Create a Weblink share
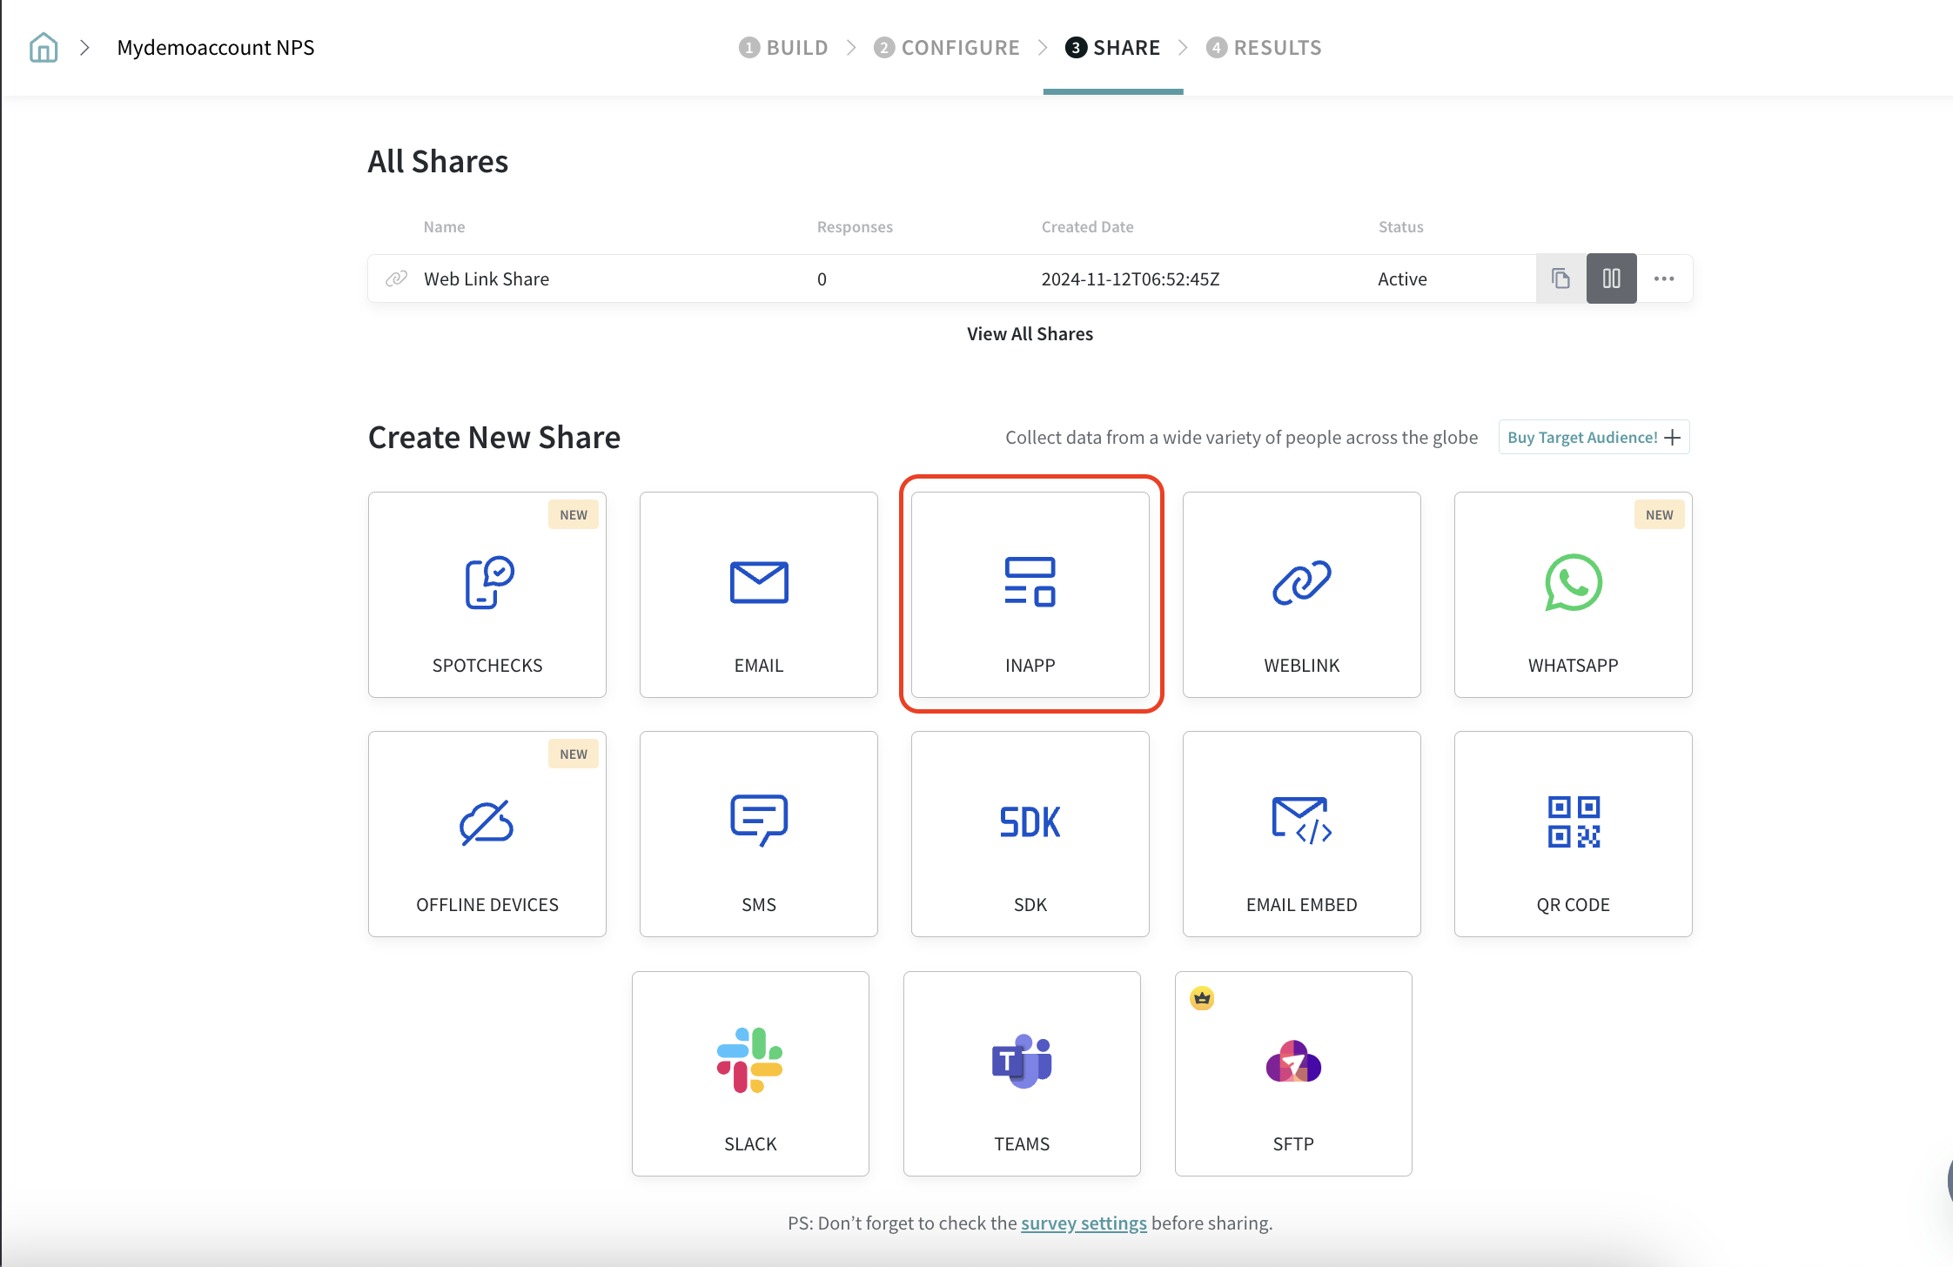Viewport: 1953px width, 1267px height. pos(1302,594)
